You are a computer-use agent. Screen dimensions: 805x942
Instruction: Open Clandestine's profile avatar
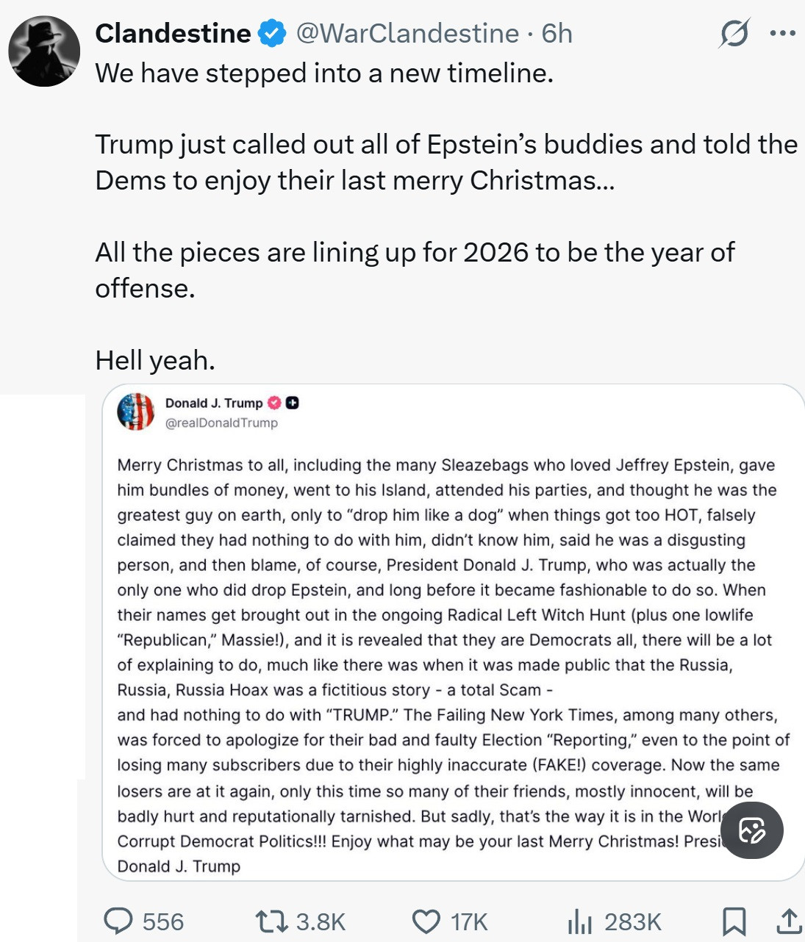coord(44,51)
